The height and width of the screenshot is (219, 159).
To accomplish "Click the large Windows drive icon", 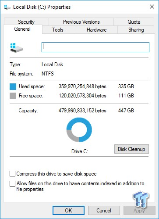I will 17,48.
